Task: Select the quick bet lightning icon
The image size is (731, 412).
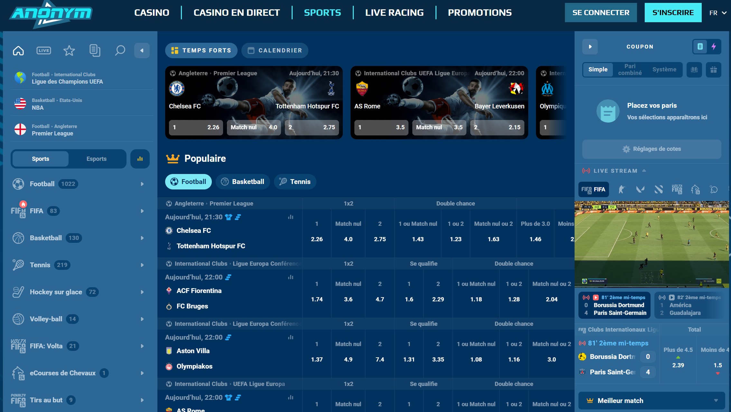Action: coord(714,47)
